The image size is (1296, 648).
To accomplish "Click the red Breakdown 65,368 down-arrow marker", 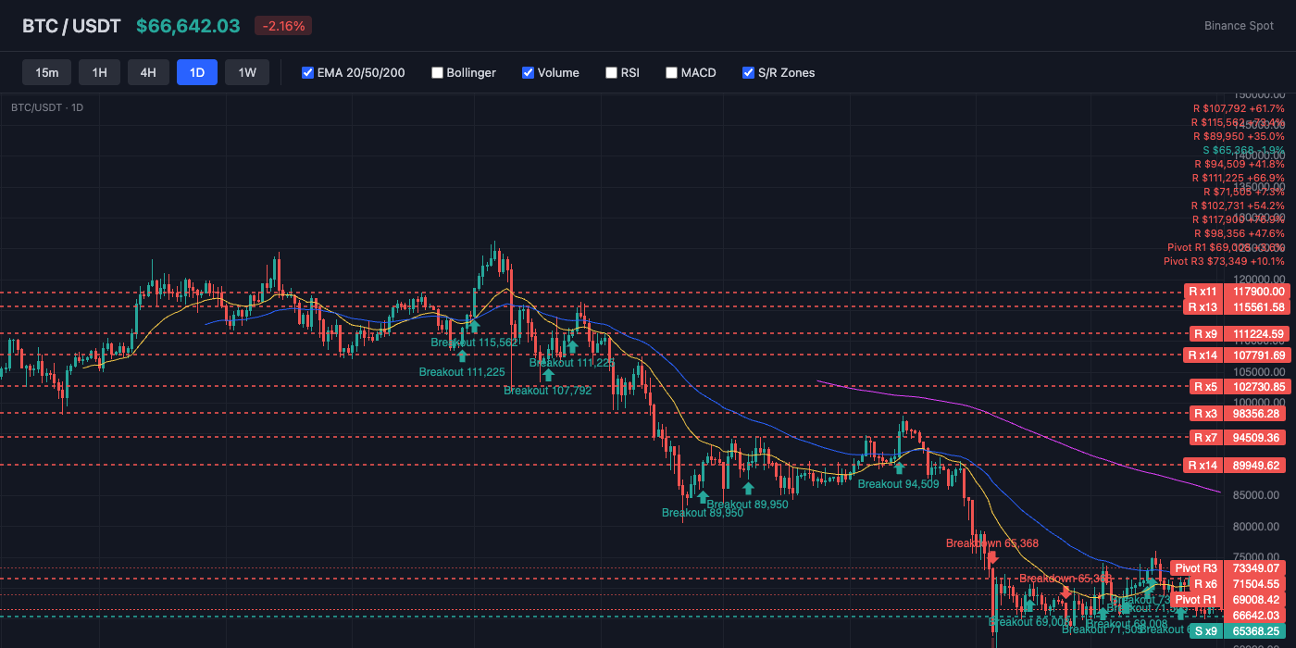I will tap(992, 557).
